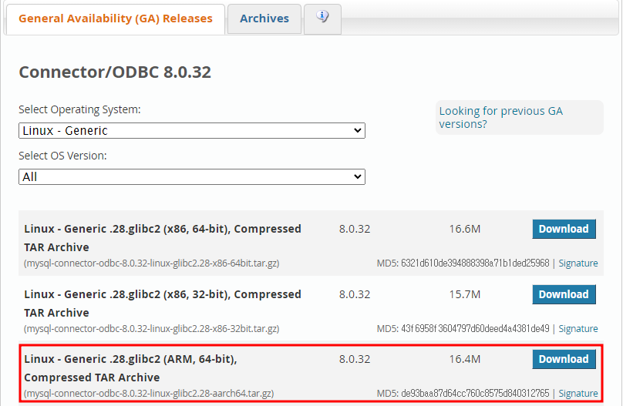This screenshot has width=623, height=406.
Task: Select General Availability (GA) Releases tab
Action: click(x=115, y=18)
